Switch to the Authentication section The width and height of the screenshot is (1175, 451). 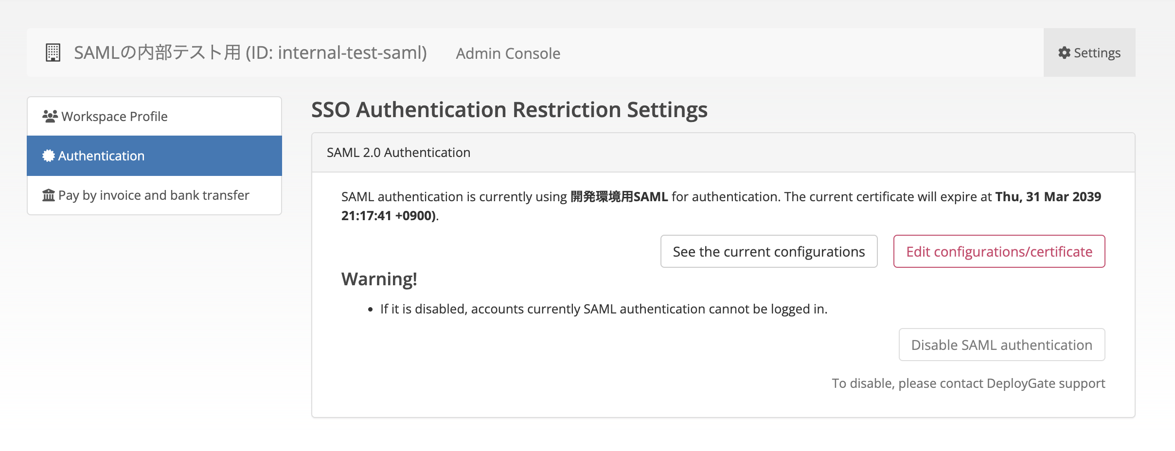coord(101,156)
